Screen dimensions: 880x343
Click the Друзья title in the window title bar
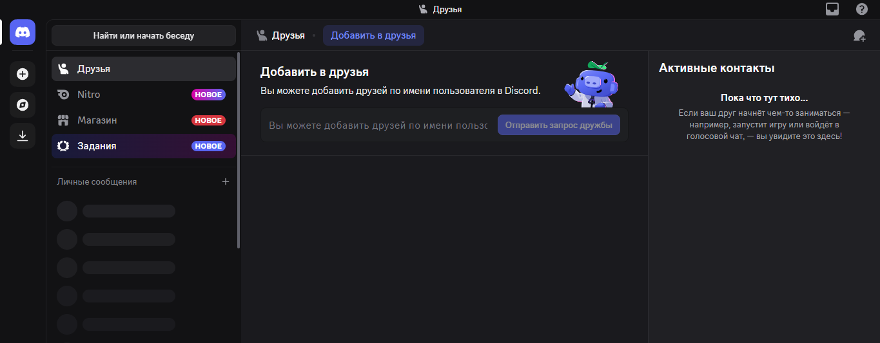[x=447, y=9]
